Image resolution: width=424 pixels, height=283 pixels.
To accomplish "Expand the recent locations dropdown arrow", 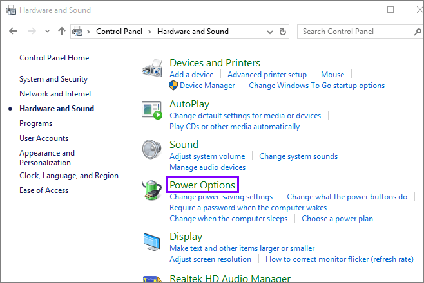I will pyautogui.click(x=47, y=31).
